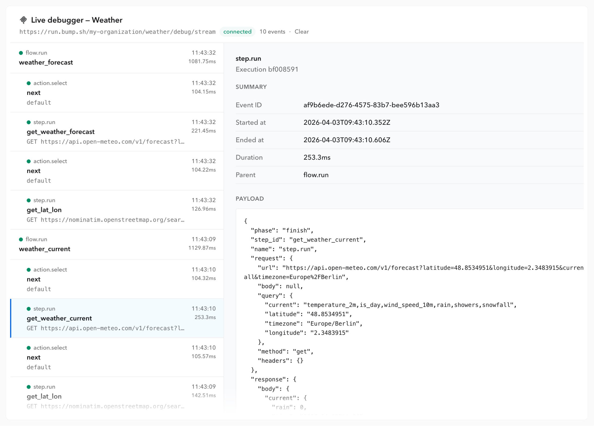The image size is (594, 426).
Task: Click the Clear link
Action: tap(302, 32)
